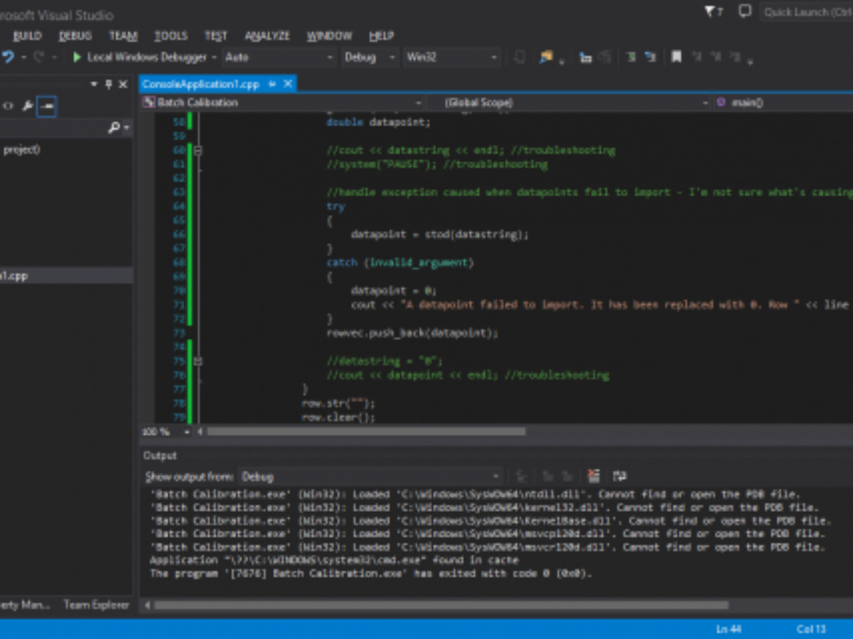The image size is (853, 639).
Task: Open the notifications flag icon
Action: 713,12
